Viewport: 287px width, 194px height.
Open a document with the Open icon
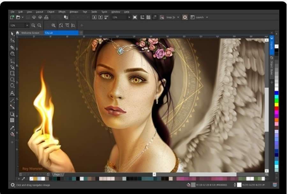tap(18, 17)
